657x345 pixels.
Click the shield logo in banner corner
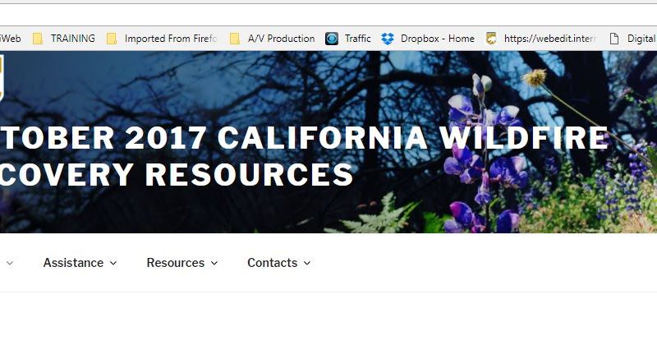2,78
